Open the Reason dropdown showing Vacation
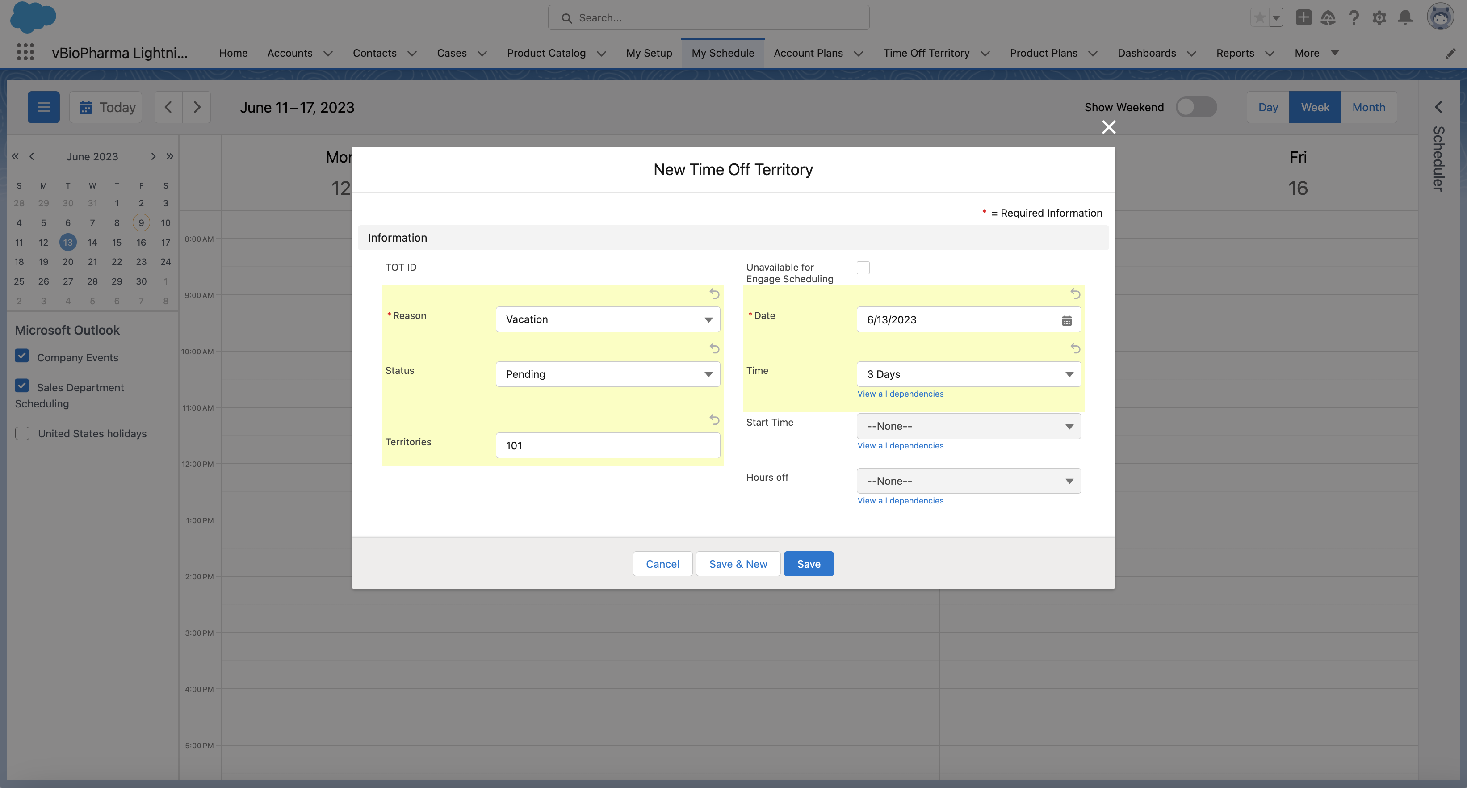The height and width of the screenshot is (788, 1467). [607, 319]
